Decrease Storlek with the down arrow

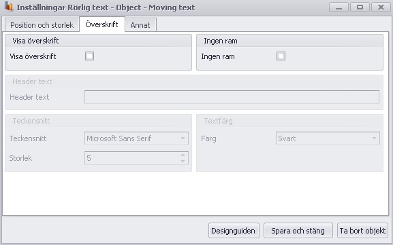[x=183, y=162]
